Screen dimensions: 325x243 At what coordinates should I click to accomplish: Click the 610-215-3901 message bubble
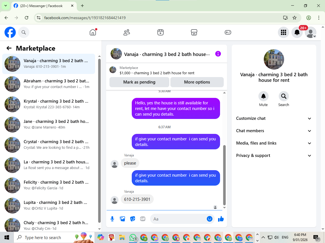click(137, 199)
